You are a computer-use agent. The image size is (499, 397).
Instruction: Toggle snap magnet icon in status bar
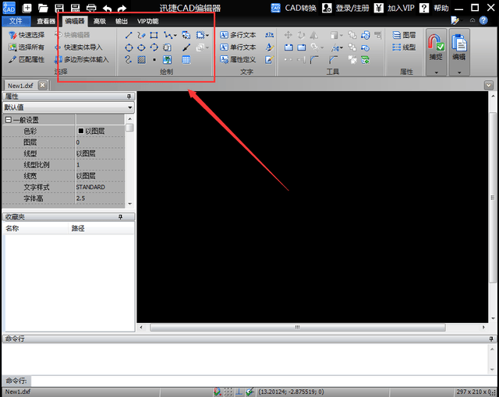click(x=218, y=392)
